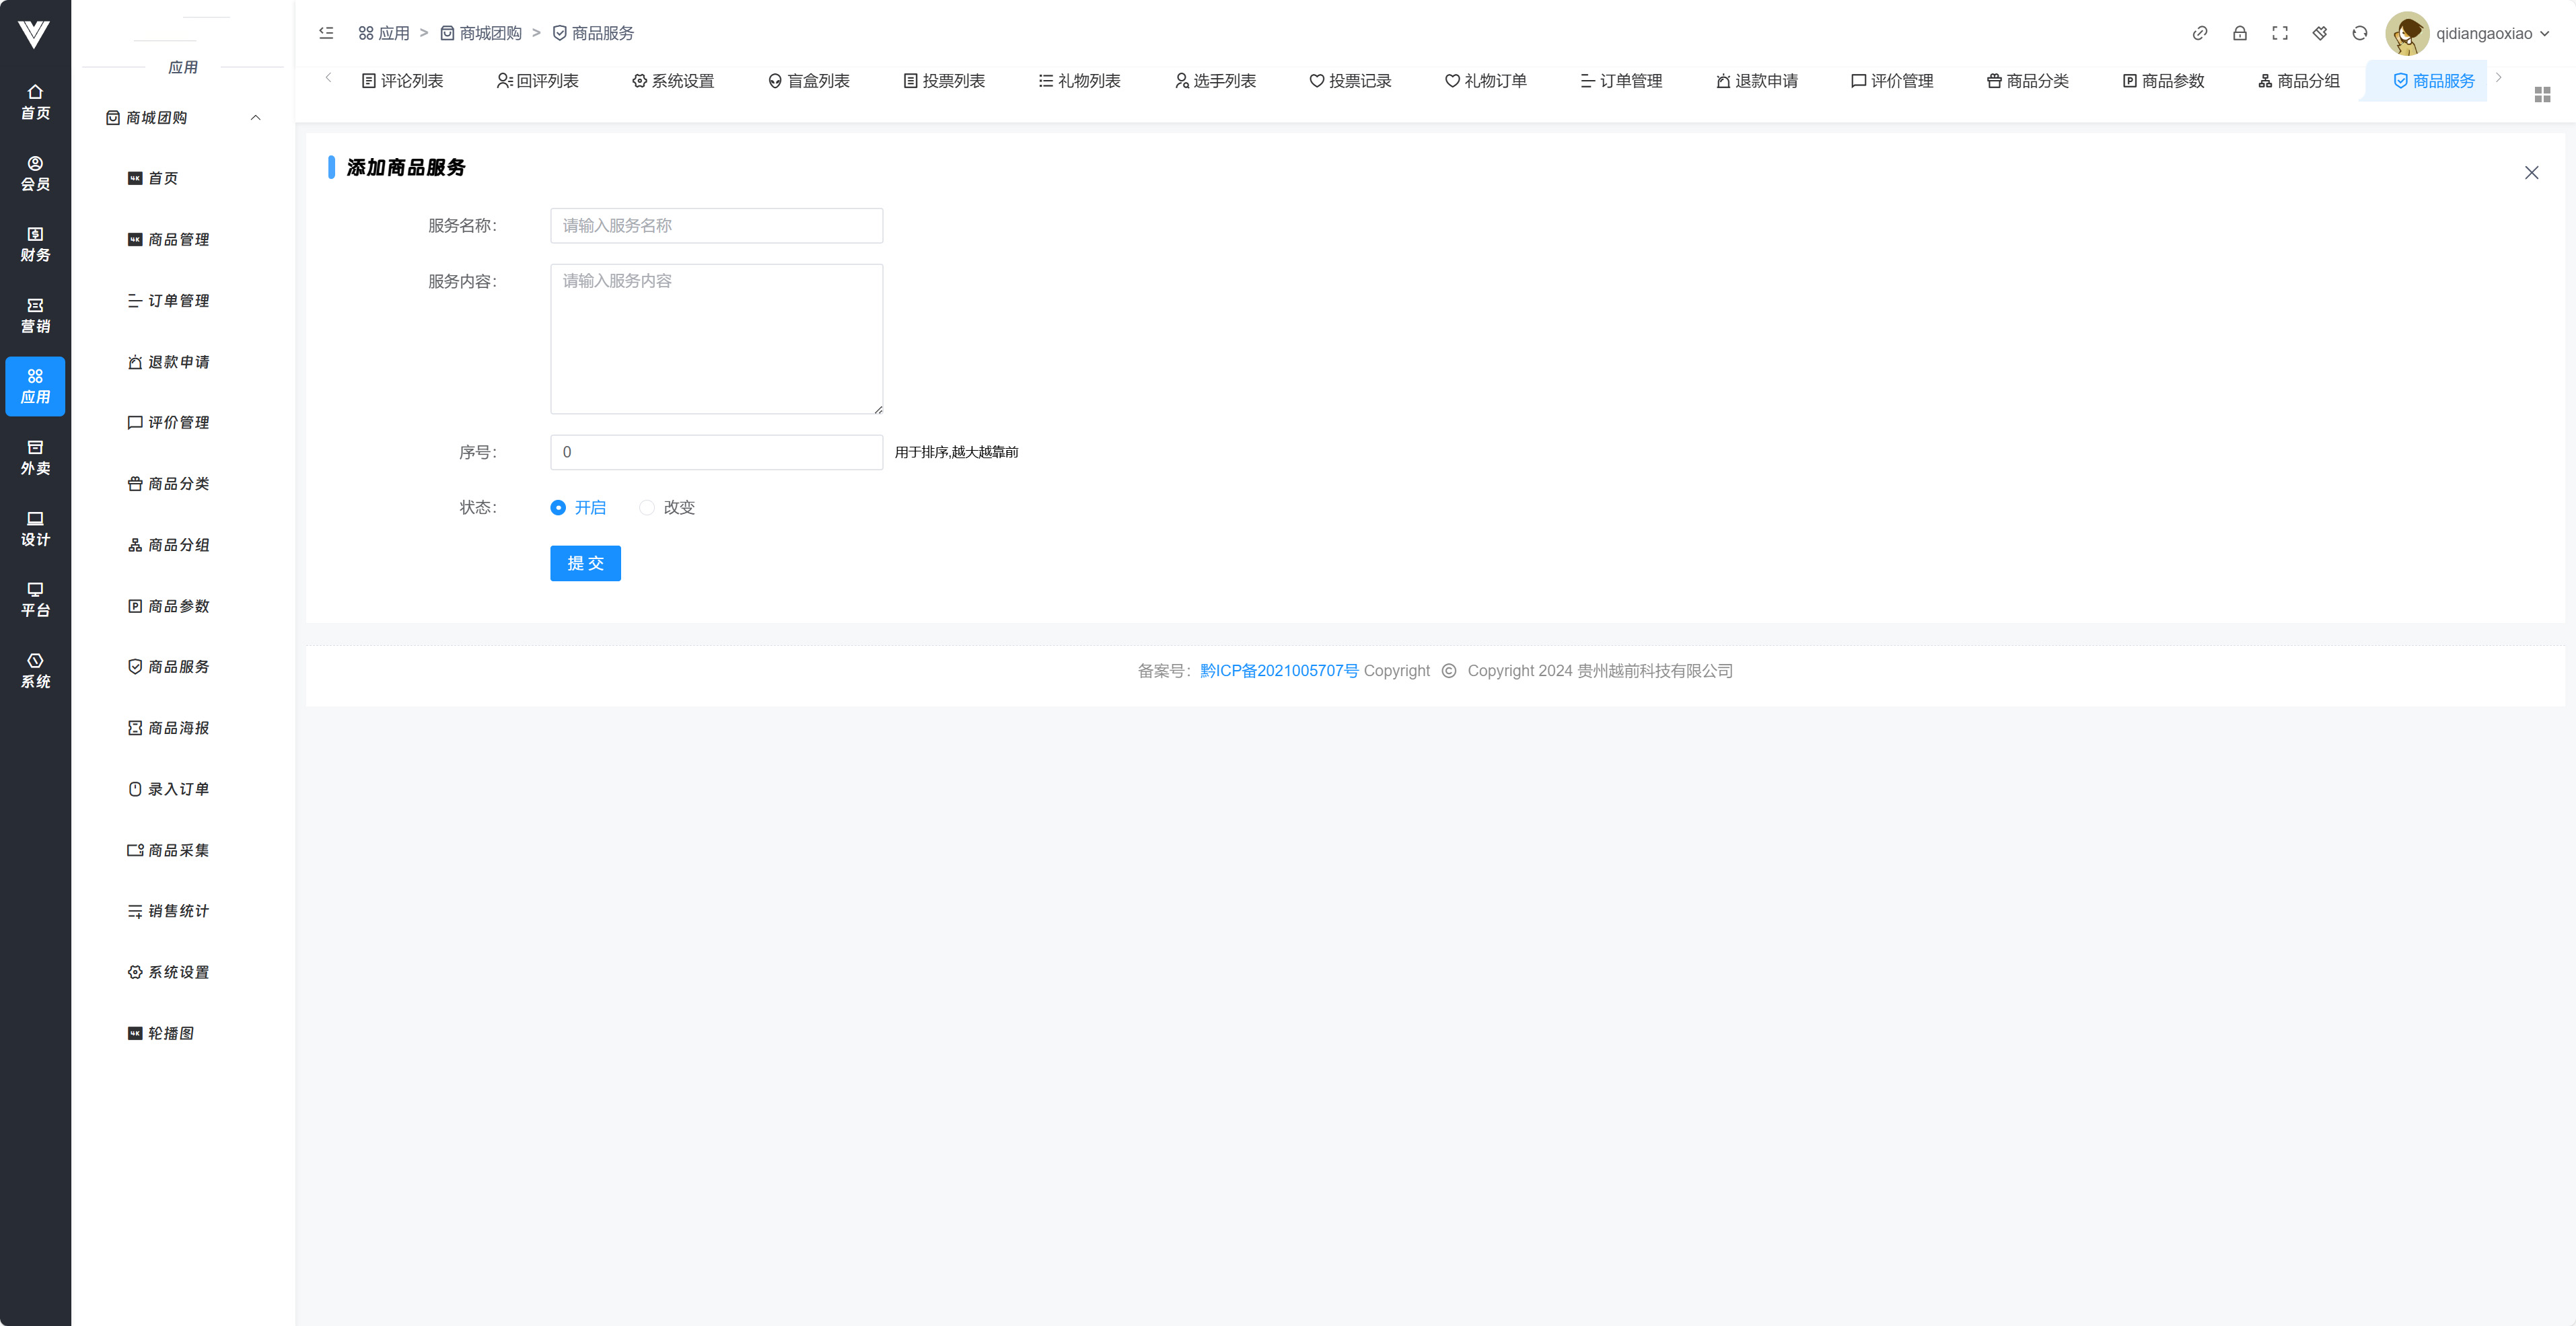This screenshot has height=1326, width=2576.
Task: Open the 营销 section in left rail
Action: [x=35, y=315]
